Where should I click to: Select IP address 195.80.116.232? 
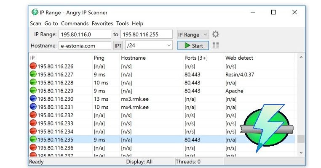pyautogui.click(x=56, y=115)
